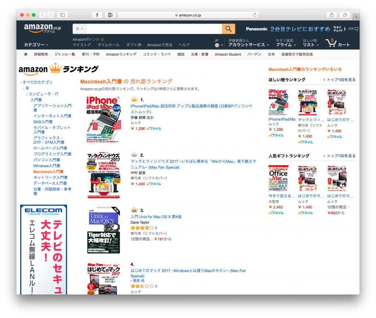The width and height of the screenshot is (376, 318).
Task: Expand アカウントサービス account menu
Action: (x=249, y=45)
